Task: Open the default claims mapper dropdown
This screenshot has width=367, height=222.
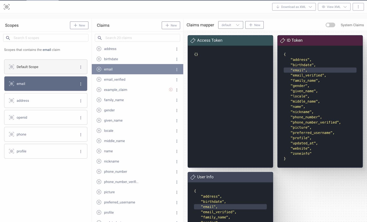Action: pyautogui.click(x=230, y=25)
